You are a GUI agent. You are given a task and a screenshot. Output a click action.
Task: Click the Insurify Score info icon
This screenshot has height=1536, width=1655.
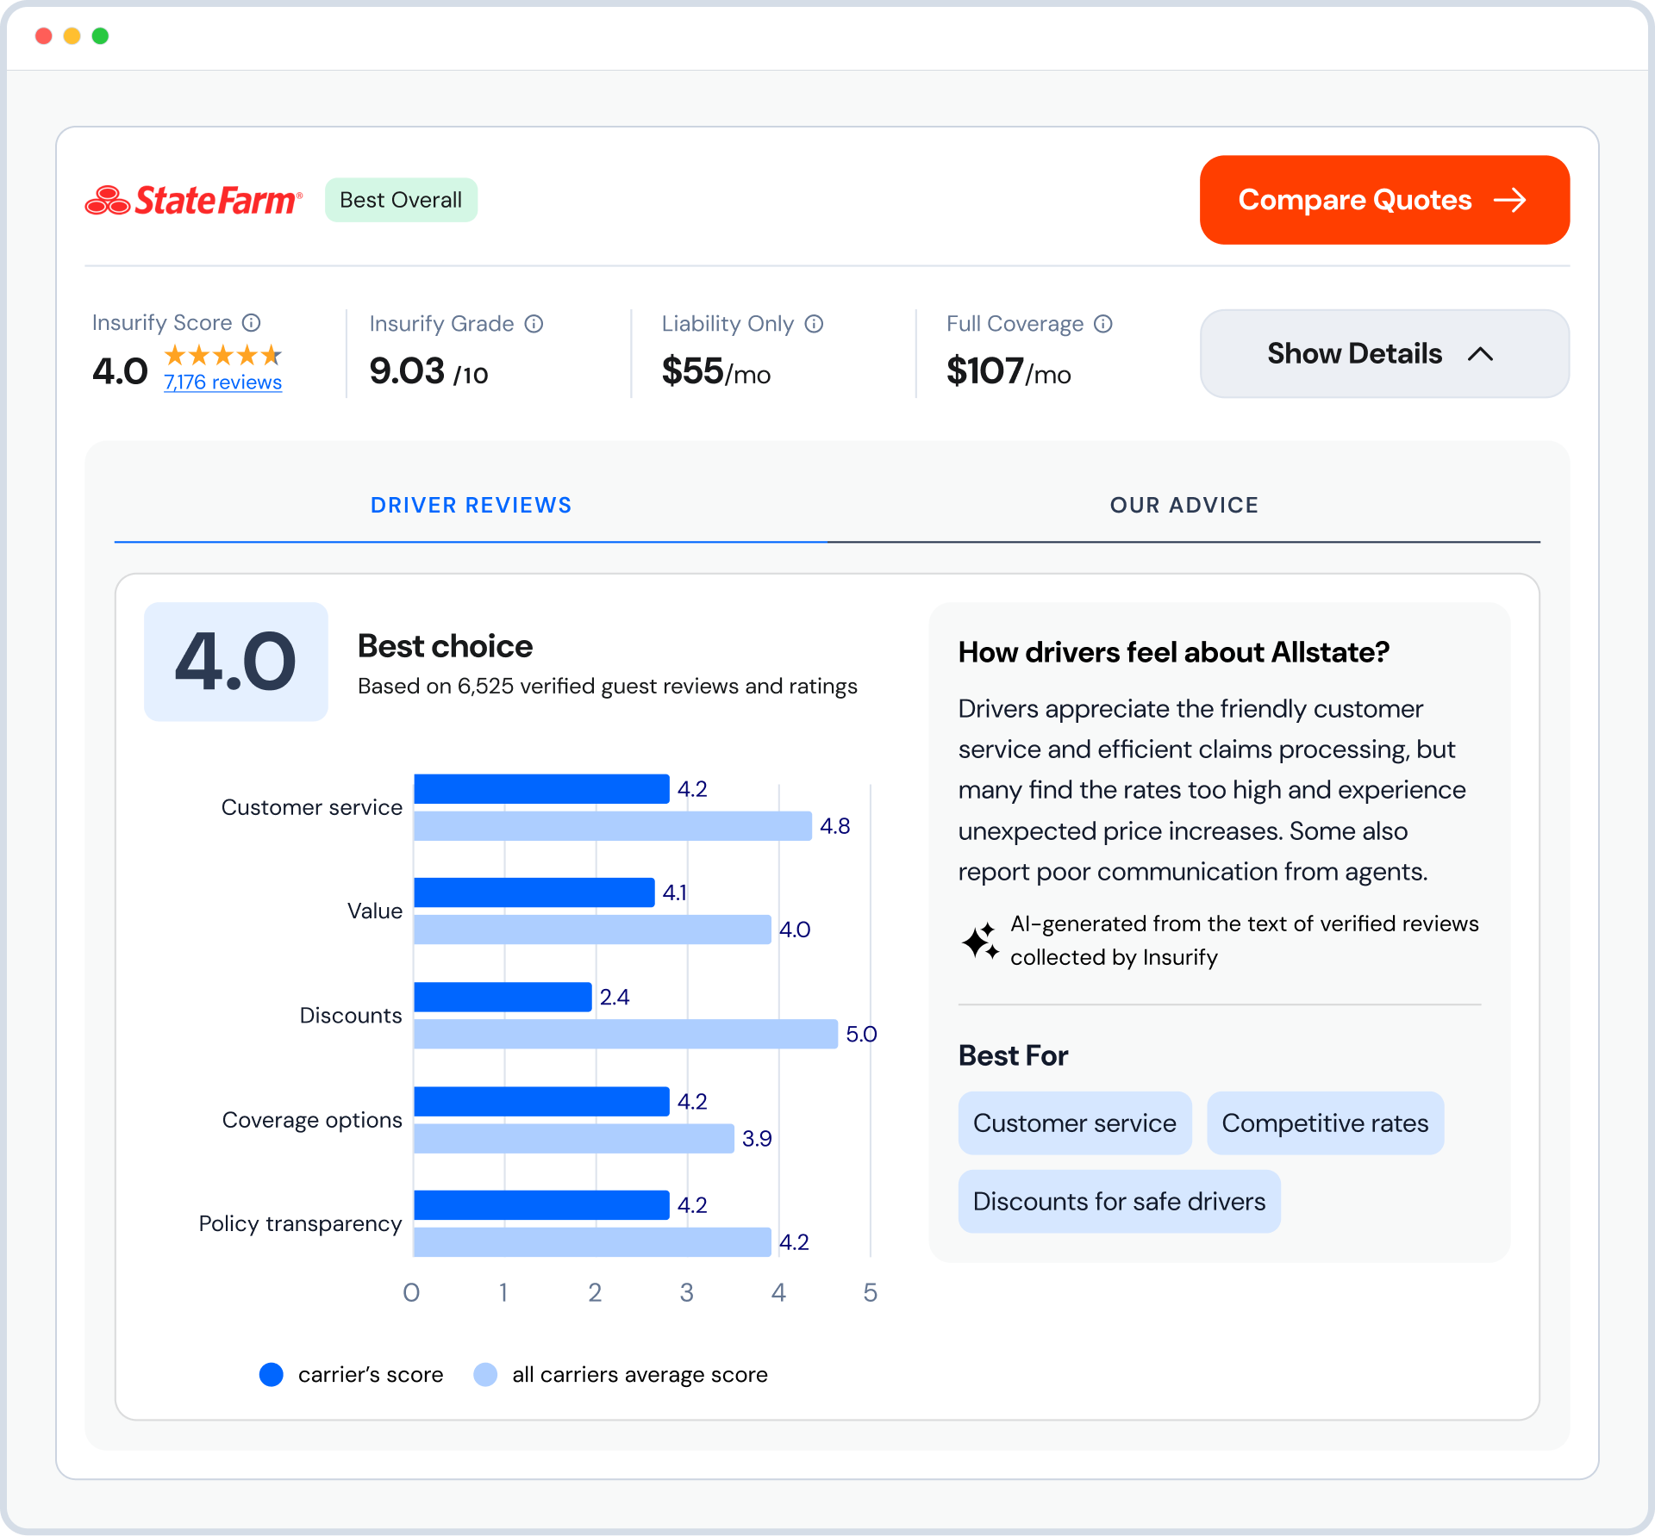tap(251, 322)
